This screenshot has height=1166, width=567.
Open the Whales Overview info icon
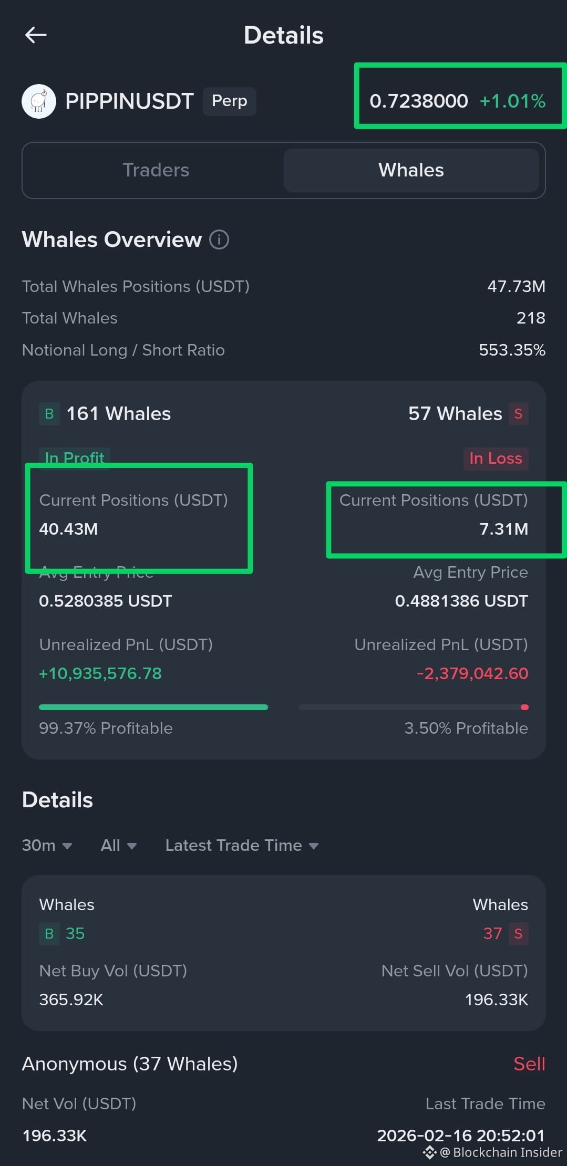point(219,240)
